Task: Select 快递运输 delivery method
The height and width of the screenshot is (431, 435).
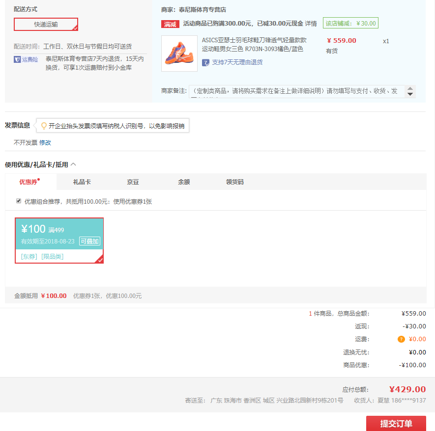Action: [x=46, y=25]
